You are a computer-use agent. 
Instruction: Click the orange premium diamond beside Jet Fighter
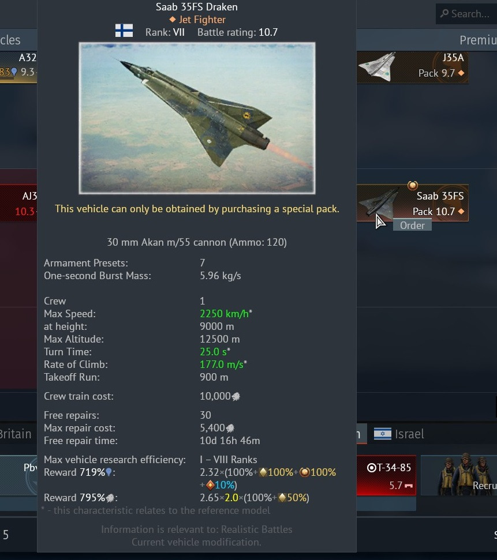173,19
